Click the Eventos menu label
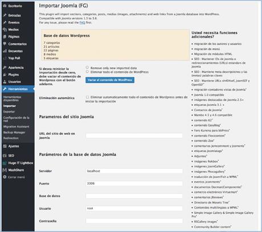Image resolution: width=262 pixels, height=232 pixels. (14, 23)
